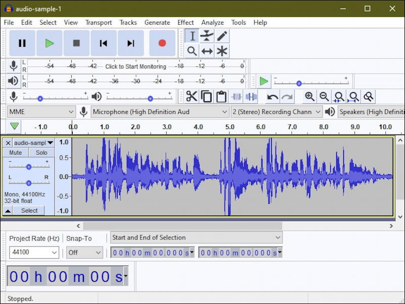Image resolution: width=405 pixels, height=304 pixels.
Task: Solo the audio-sample-1 track
Action: coord(41,152)
